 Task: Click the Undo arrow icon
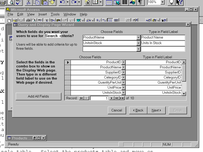62,3
